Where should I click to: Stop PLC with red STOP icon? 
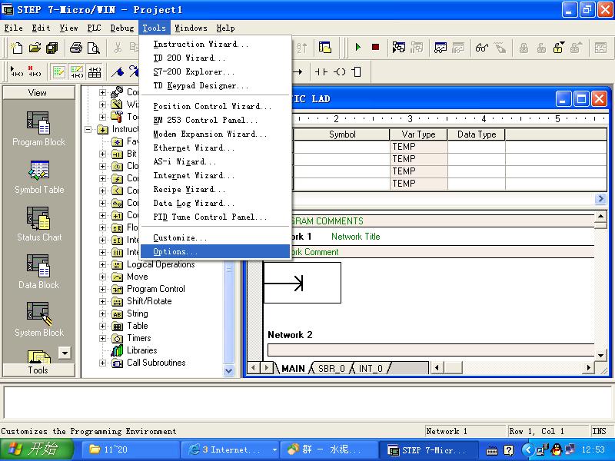(375, 48)
